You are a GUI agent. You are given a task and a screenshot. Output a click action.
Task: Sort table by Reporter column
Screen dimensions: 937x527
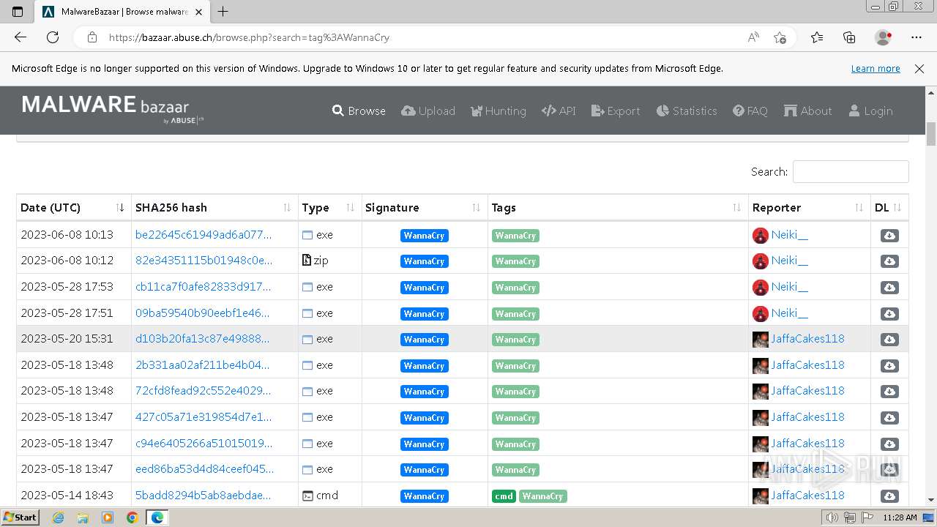(809, 208)
